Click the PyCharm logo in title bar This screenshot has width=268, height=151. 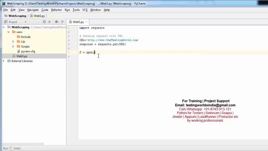[x=4, y=3]
